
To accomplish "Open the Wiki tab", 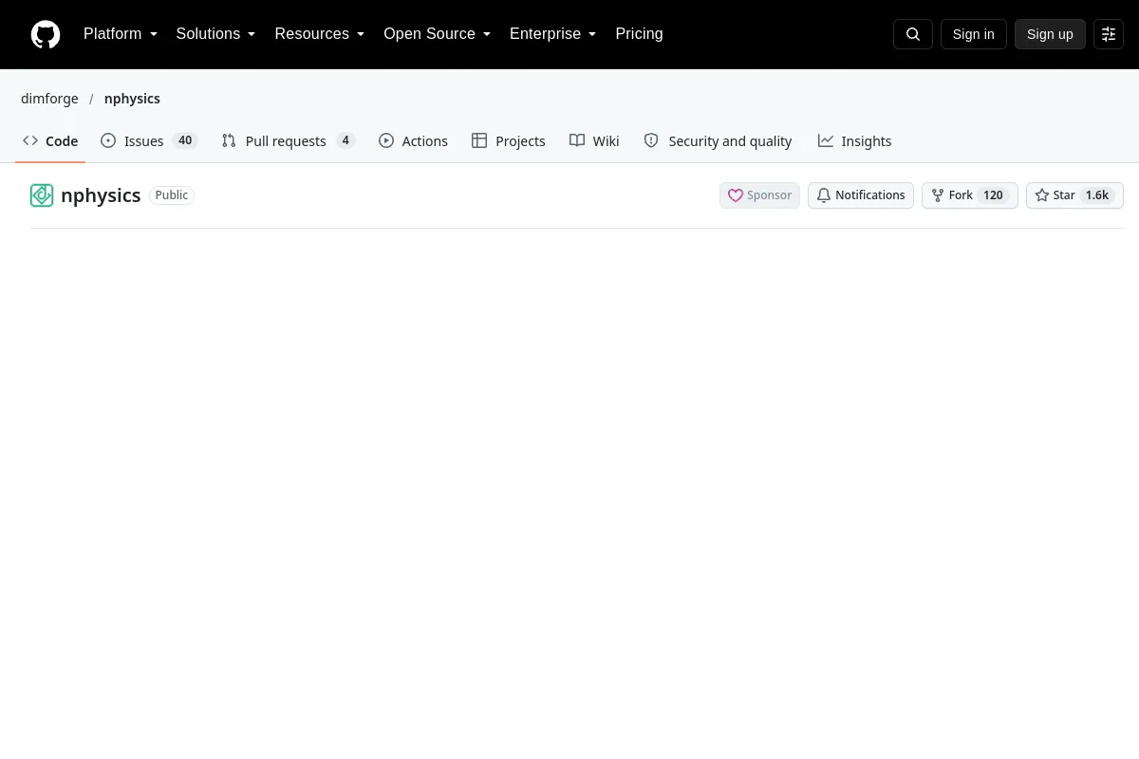I will point(594,140).
